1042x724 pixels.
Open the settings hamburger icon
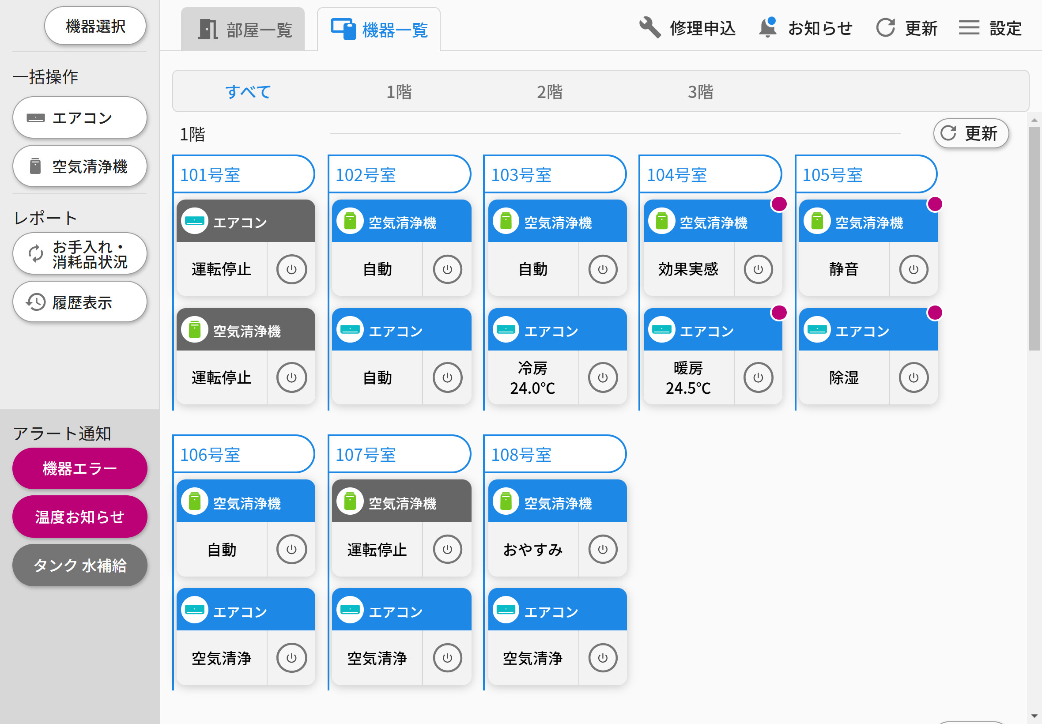click(969, 27)
